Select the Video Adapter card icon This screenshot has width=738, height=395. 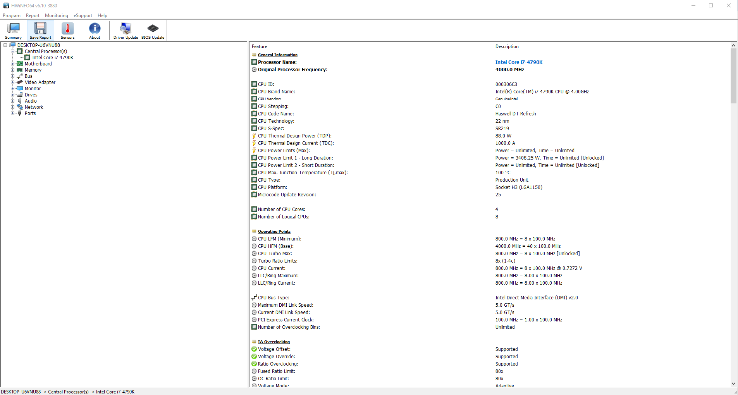[20, 82]
